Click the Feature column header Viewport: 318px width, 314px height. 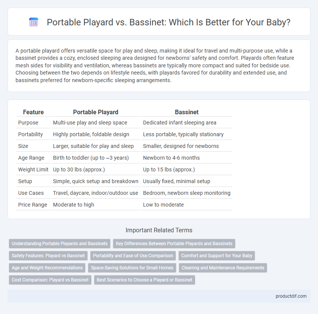pos(33,112)
